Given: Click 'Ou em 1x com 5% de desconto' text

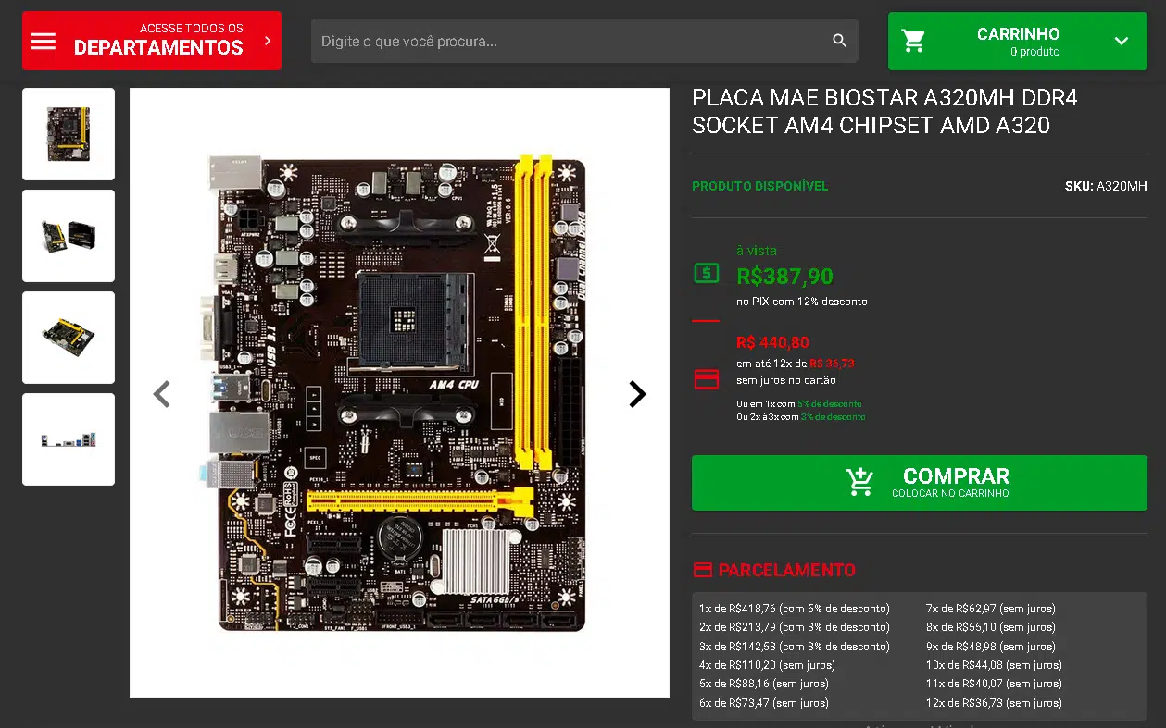Looking at the screenshot, I should [799, 404].
